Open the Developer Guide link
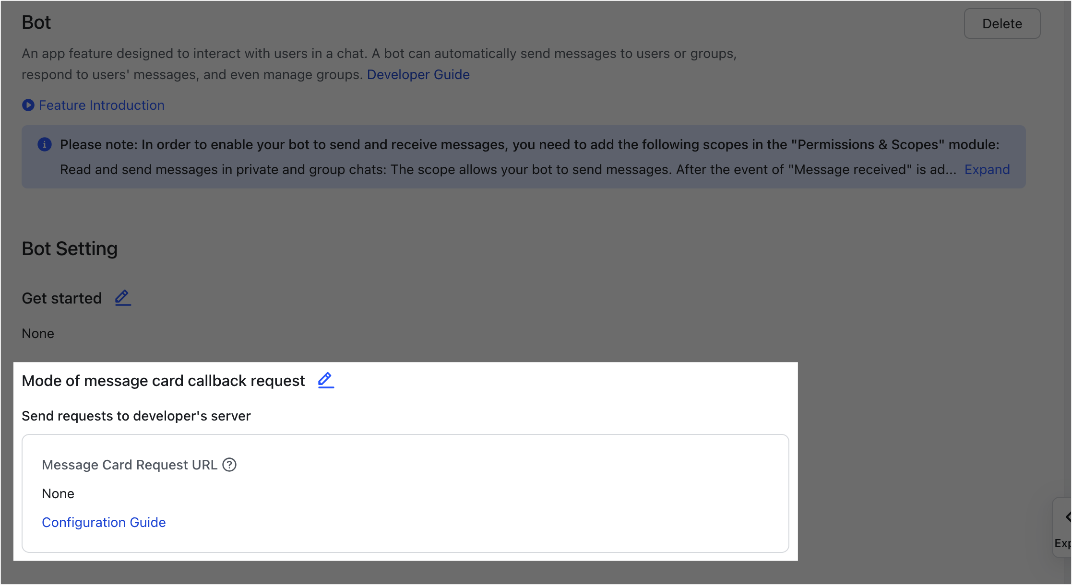1072x585 pixels. pyautogui.click(x=418, y=74)
